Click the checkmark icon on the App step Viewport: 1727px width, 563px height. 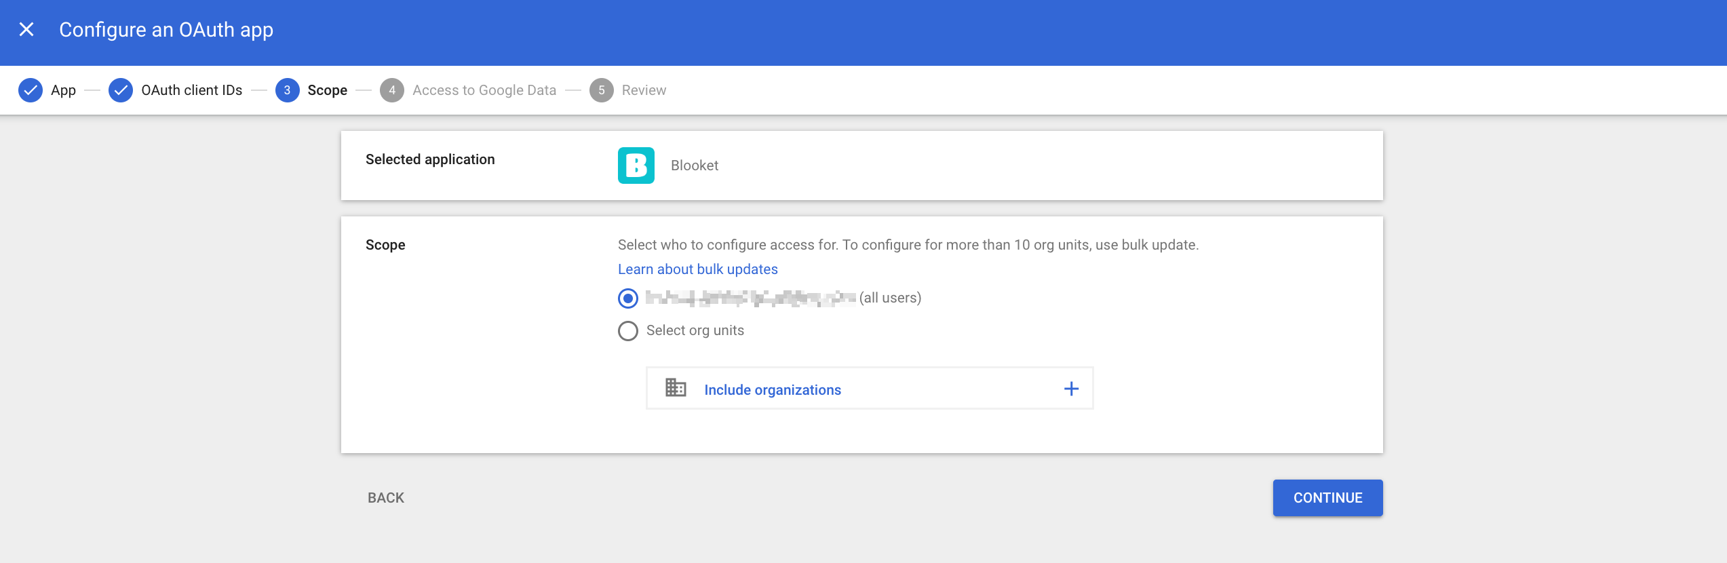click(30, 90)
